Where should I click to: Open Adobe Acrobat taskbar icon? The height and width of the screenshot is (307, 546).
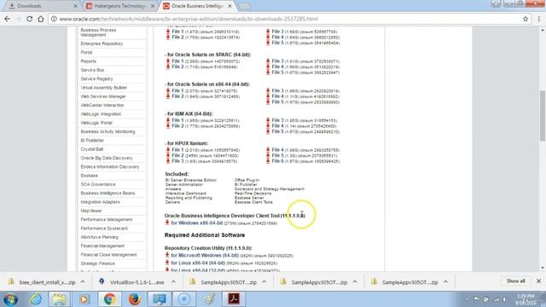click(x=233, y=299)
